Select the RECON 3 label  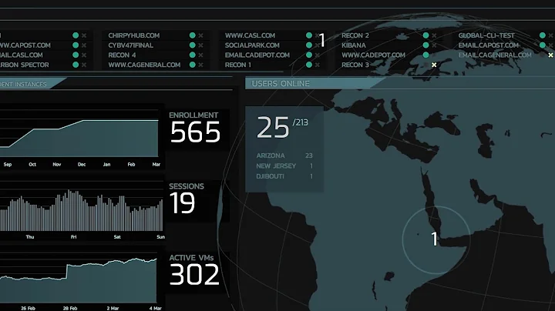(355, 65)
